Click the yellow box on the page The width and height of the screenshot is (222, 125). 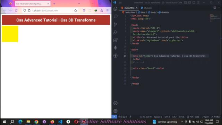pyautogui.click(x=10, y=34)
